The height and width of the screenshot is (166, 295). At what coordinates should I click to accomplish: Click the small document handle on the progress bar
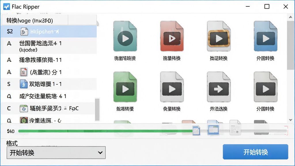pos(196,131)
